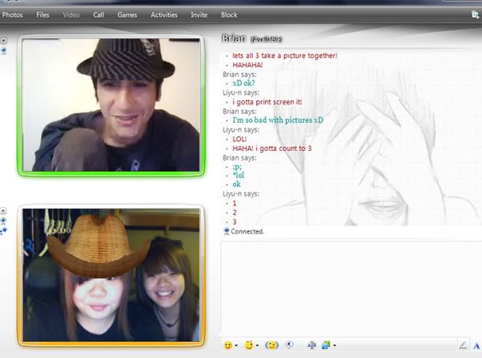Click inside the message input box
The height and width of the screenshot is (358, 482).
coord(350,289)
